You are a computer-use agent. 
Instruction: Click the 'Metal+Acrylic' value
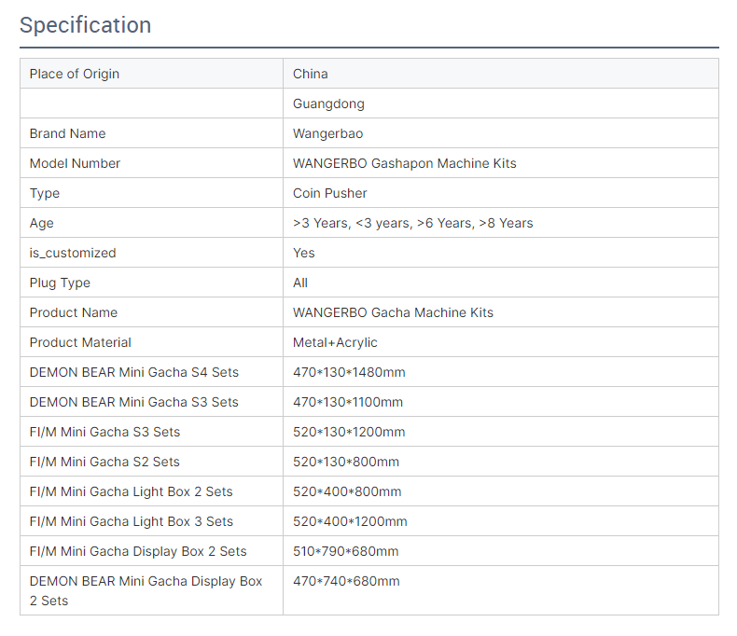[x=335, y=342]
